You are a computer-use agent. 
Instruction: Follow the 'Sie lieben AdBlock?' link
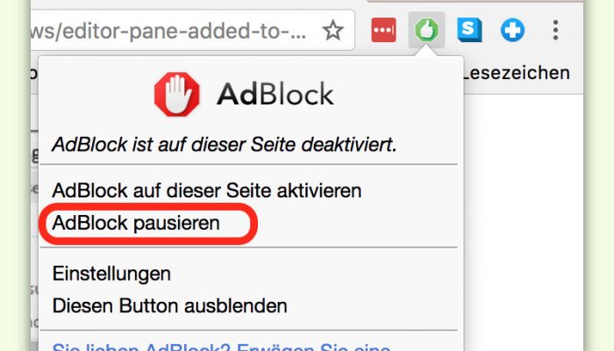[221, 347]
